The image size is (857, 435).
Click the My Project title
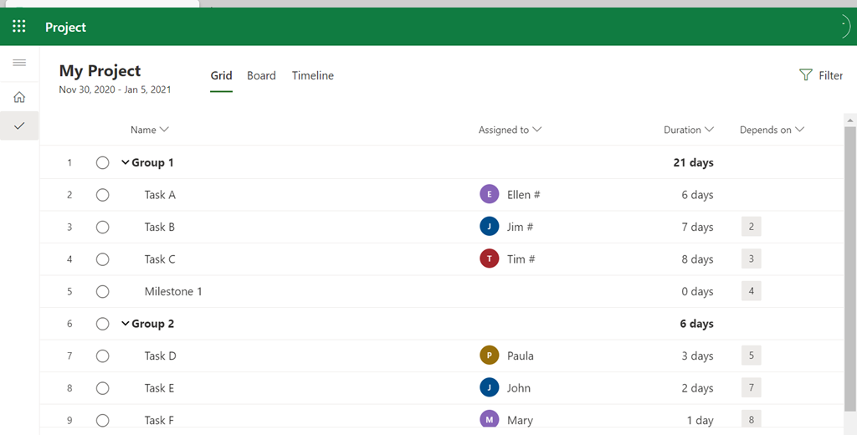tap(100, 71)
